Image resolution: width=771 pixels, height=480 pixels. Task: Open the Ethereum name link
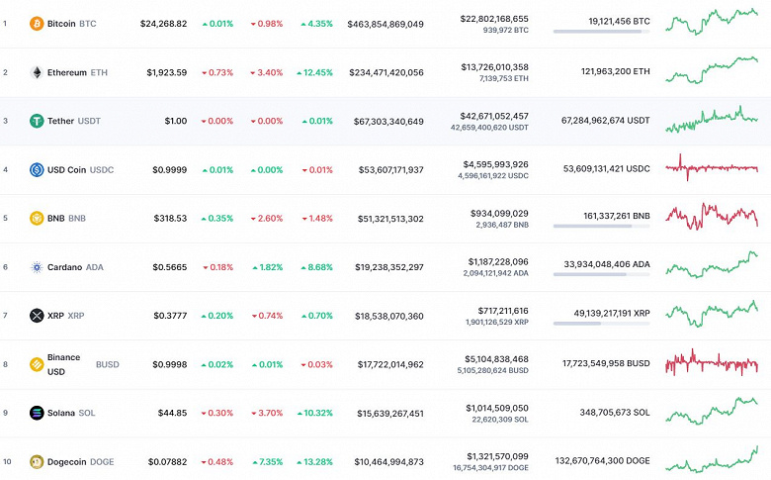[67, 72]
